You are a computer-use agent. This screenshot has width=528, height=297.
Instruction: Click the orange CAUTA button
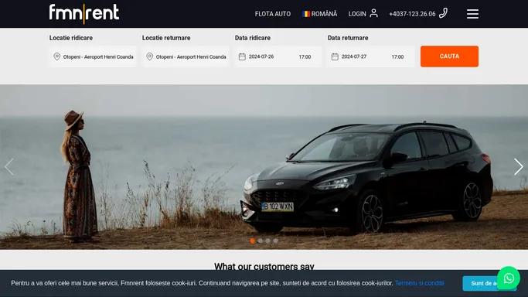(x=449, y=56)
